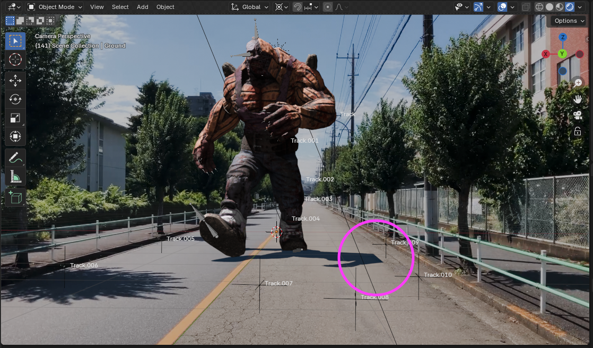
Task: Toggle proportional editing
Action: pos(328,7)
